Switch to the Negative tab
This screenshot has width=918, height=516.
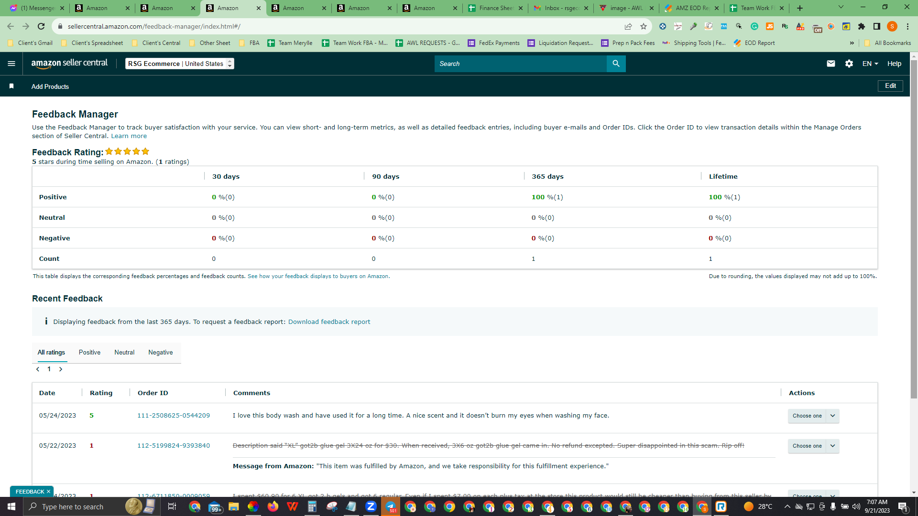[161, 353]
